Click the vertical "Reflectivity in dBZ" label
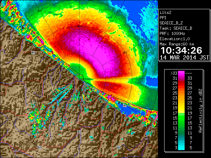The width and height of the screenshot is (211, 158). (x=200, y=111)
